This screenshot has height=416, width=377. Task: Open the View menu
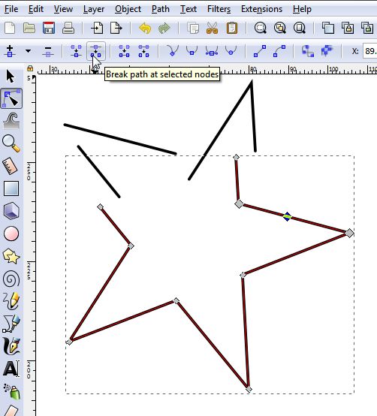coord(63,9)
